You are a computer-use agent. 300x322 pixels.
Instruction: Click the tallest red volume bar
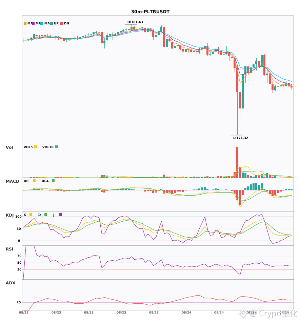click(237, 162)
